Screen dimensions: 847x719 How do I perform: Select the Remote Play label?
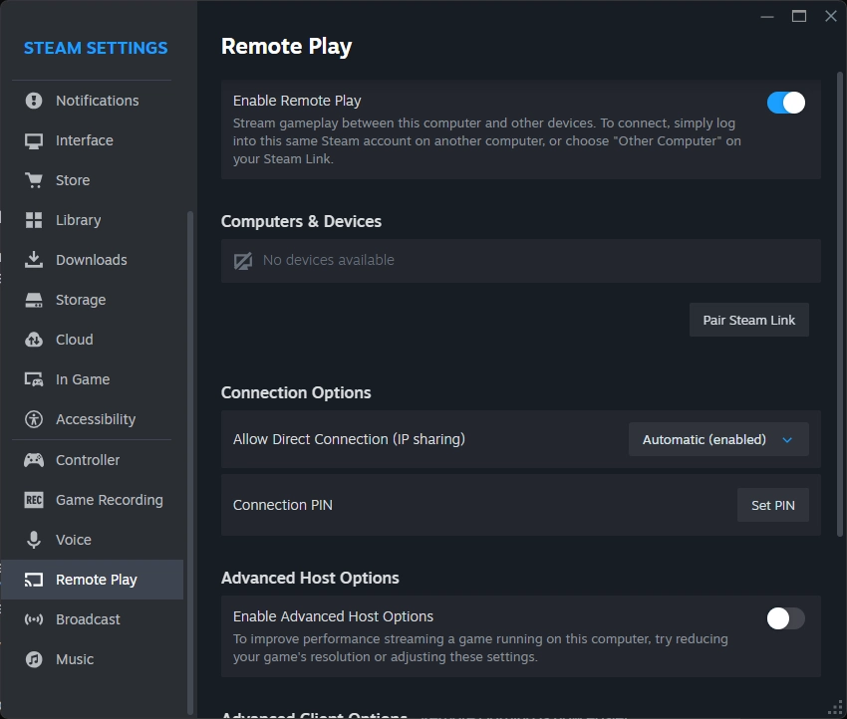(96, 580)
